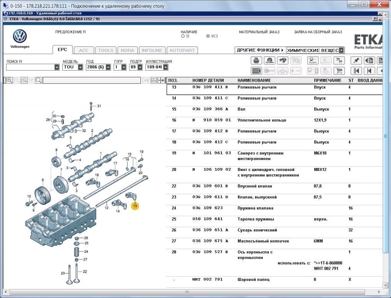The width and height of the screenshot is (391, 298).
Task: Click the zoom region magnifier icon
Action: point(24,80)
